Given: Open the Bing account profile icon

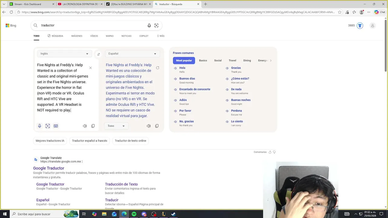Looking at the screenshot, I should (x=373, y=25).
